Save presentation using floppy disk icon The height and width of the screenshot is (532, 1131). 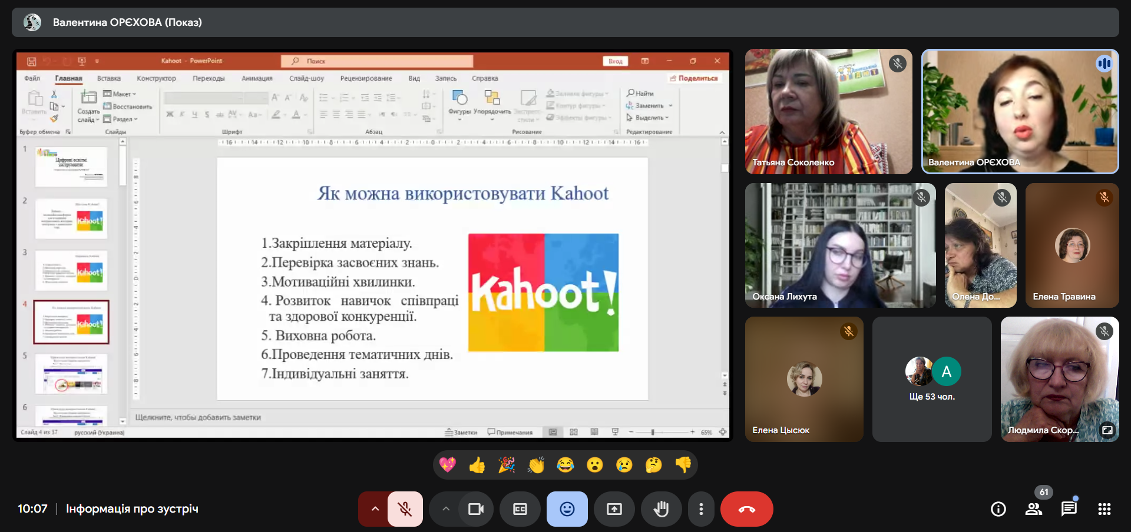[x=32, y=61]
